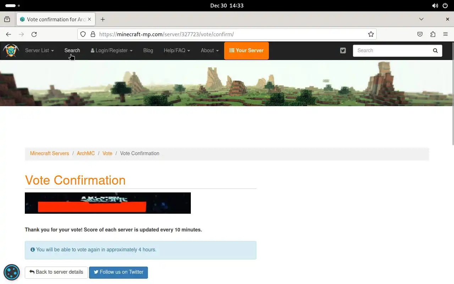Image resolution: width=454 pixels, height=284 pixels.
Task: Open the Pocket save icon
Action: [420, 34]
